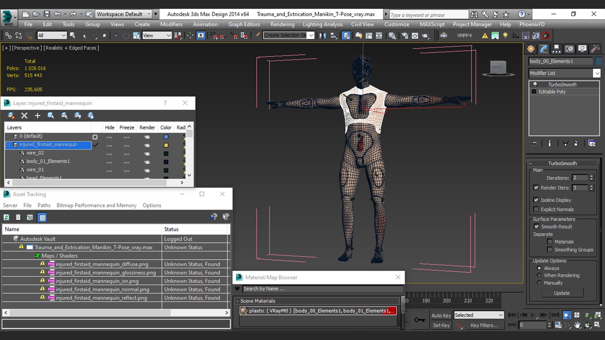605x340 pixels.
Task: Click Zoom Extents Selected cube icon
Action: [x=587, y=315]
